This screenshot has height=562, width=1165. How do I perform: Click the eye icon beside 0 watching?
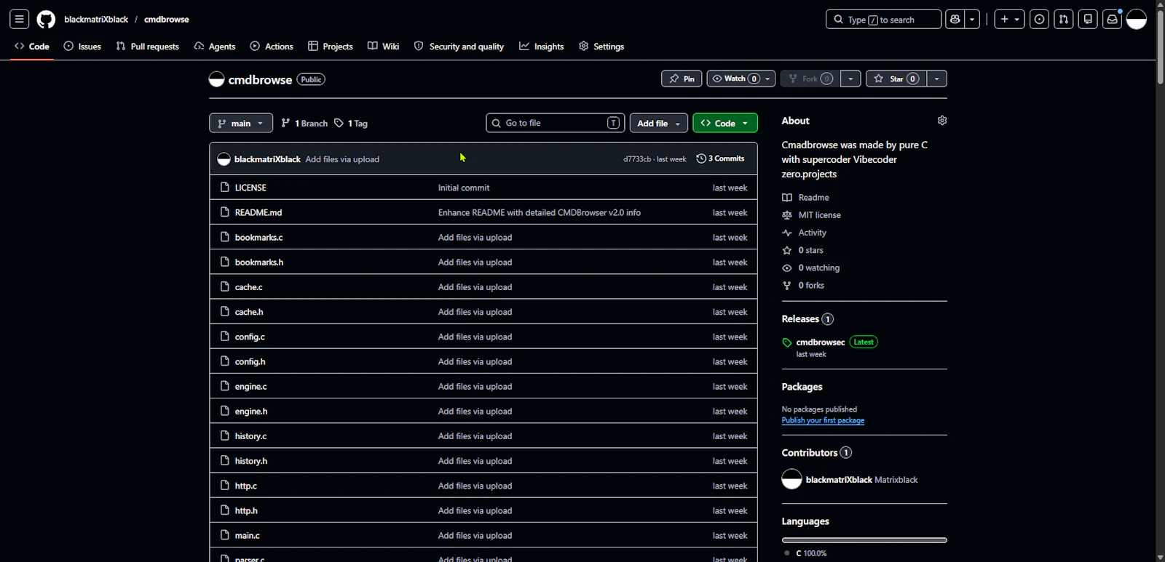click(787, 268)
